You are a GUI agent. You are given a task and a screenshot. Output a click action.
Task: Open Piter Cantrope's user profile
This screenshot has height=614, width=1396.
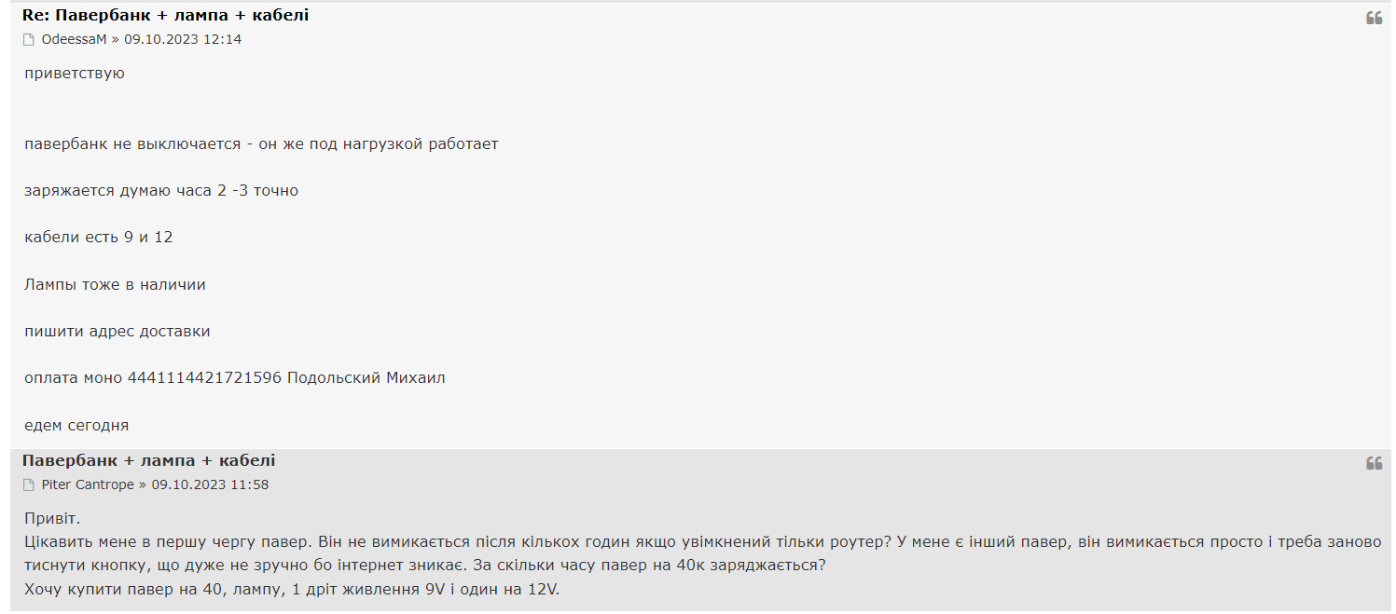[x=89, y=484]
